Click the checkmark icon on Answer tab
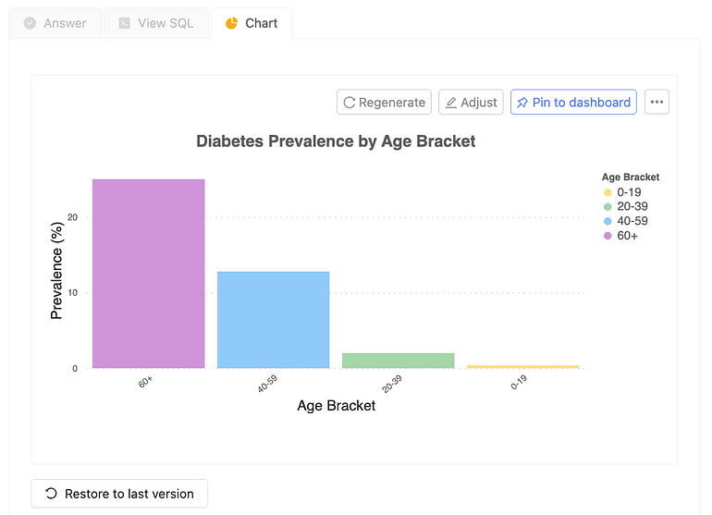712x515 pixels. (31, 23)
